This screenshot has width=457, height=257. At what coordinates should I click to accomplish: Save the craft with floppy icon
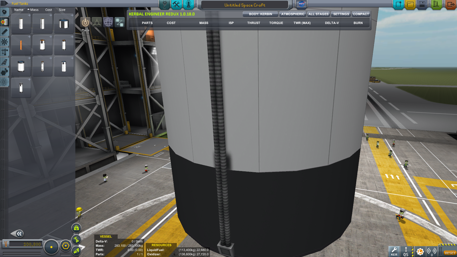422,5
